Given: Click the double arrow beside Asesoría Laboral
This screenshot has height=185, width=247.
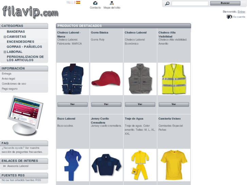Looking at the screenshot, I should (4, 166).
